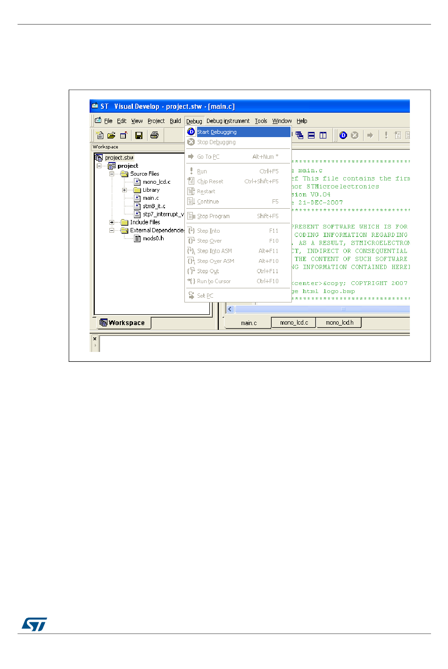Select Continue in the Debug menu
This screenshot has width=448, height=669.
pyautogui.click(x=238, y=202)
